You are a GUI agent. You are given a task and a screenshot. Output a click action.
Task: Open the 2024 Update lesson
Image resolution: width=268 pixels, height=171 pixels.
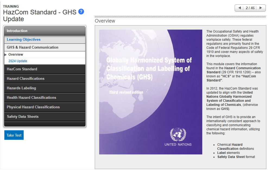click(18, 61)
